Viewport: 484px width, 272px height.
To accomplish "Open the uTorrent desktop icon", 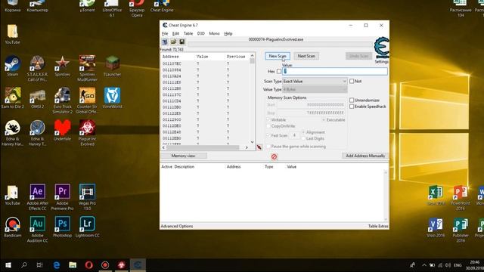I will [x=87, y=5].
